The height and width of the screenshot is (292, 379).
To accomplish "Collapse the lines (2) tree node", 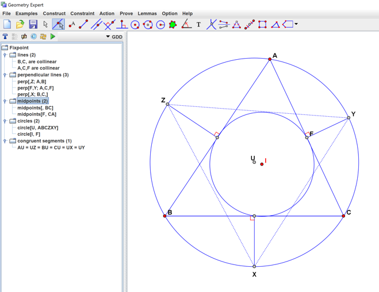I will click(5, 55).
